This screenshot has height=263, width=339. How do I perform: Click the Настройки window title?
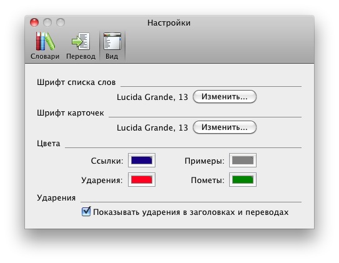click(169, 23)
